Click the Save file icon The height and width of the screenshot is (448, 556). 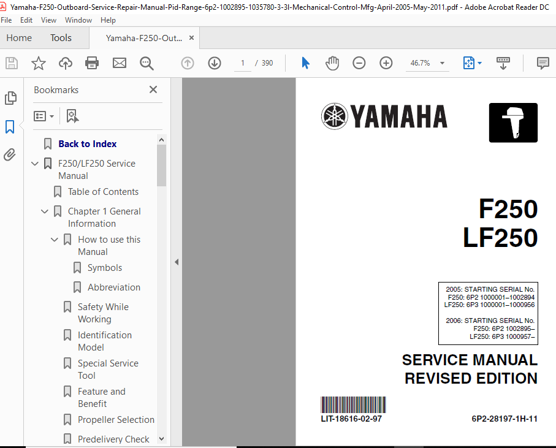point(12,64)
